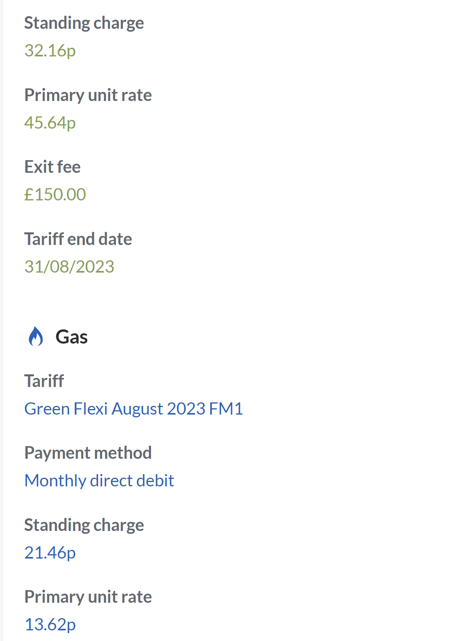Select the £150.00 exit fee value
The height and width of the screenshot is (641, 464).
[55, 194]
